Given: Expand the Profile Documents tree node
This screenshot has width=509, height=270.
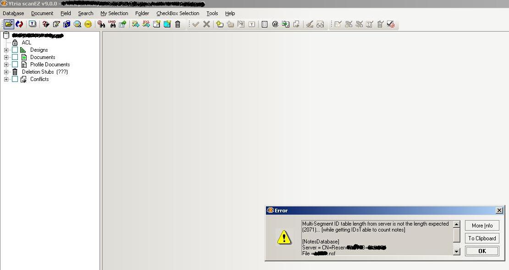Looking at the screenshot, I should click(6, 65).
